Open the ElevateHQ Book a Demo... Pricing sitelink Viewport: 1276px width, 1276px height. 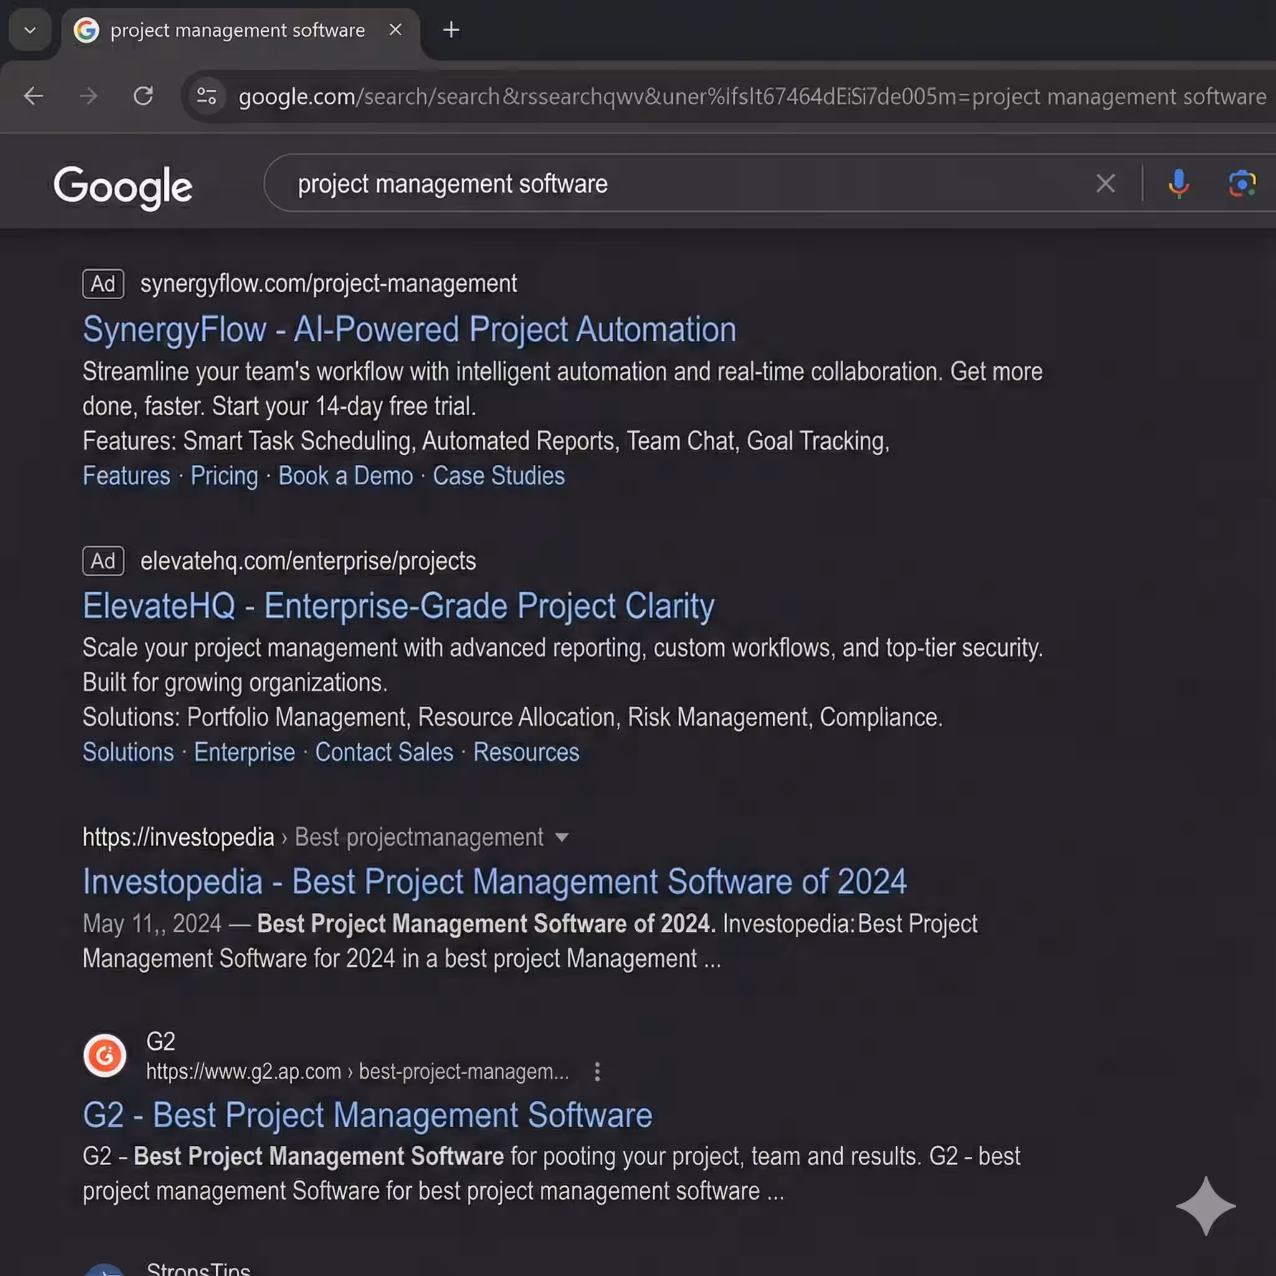(x=224, y=476)
